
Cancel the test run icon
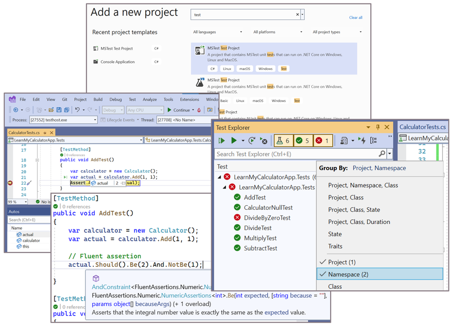[263, 141]
